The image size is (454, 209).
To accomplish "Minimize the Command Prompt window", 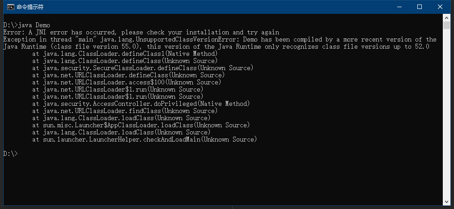I will 399,7.
